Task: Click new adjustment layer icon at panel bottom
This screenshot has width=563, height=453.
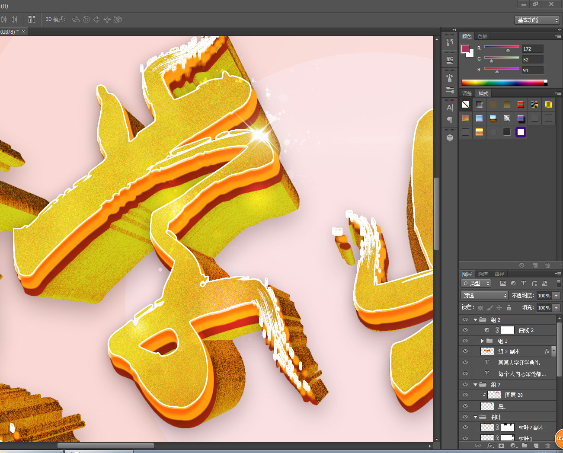Action: [513, 446]
